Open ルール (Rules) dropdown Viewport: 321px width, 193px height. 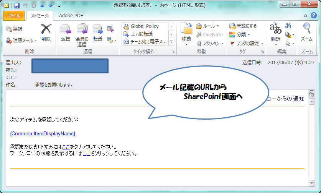(x=207, y=26)
